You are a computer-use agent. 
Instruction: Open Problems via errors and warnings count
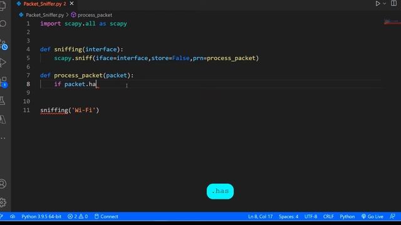pyautogui.click(x=78, y=217)
